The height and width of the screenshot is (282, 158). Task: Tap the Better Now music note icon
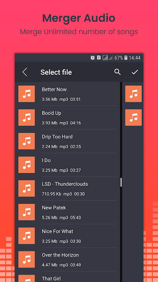pos(27,94)
